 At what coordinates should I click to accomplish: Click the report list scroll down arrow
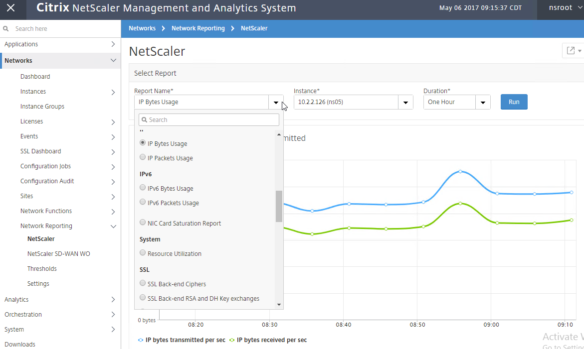pyautogui.click(x=279, y=305)
